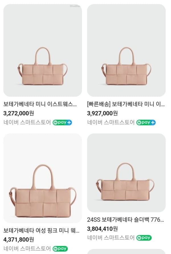Image resolution: width=171 pixels, height=254 pixels.
Task: Open the first pink bag product image
Action: coord(42,51)
